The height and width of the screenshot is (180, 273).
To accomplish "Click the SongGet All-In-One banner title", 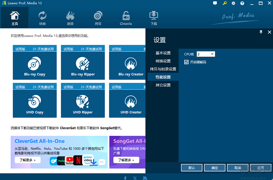I will tap(129, 141).
